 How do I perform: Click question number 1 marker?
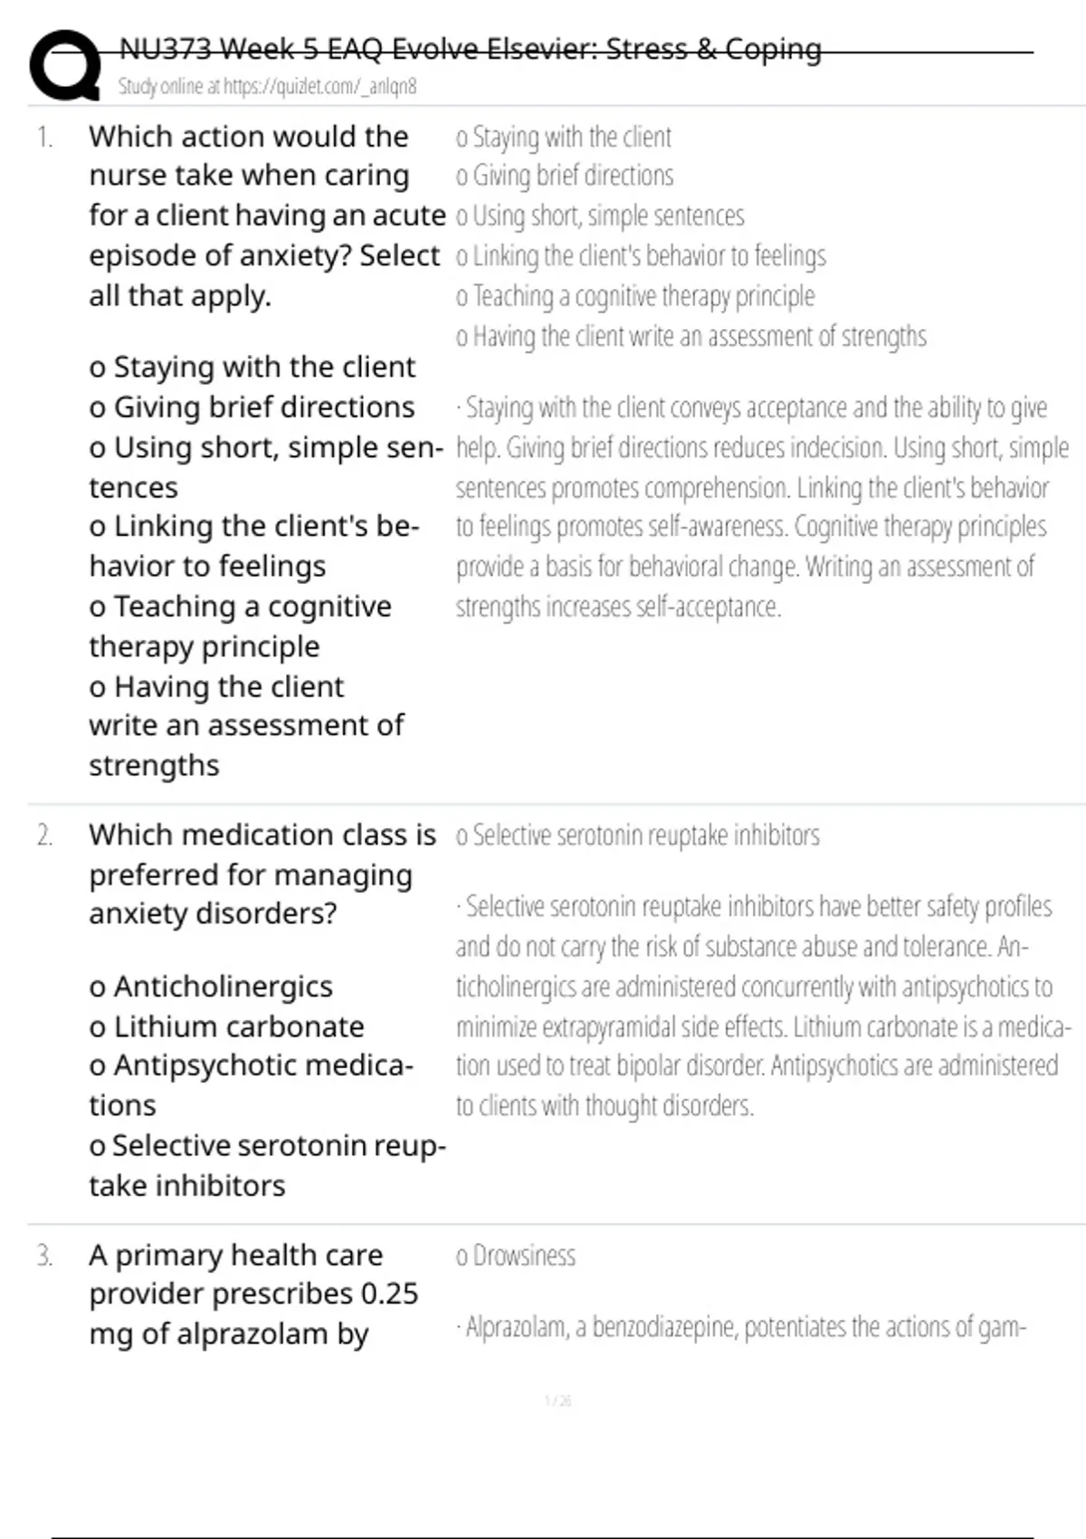(44, 138)
